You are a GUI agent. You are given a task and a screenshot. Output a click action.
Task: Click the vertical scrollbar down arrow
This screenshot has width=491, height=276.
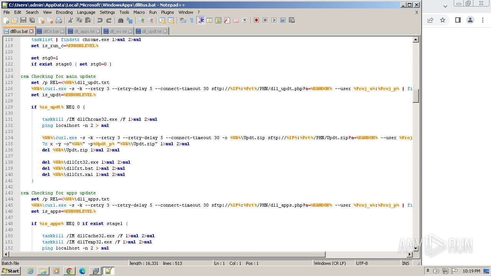[x=415, y=248]
